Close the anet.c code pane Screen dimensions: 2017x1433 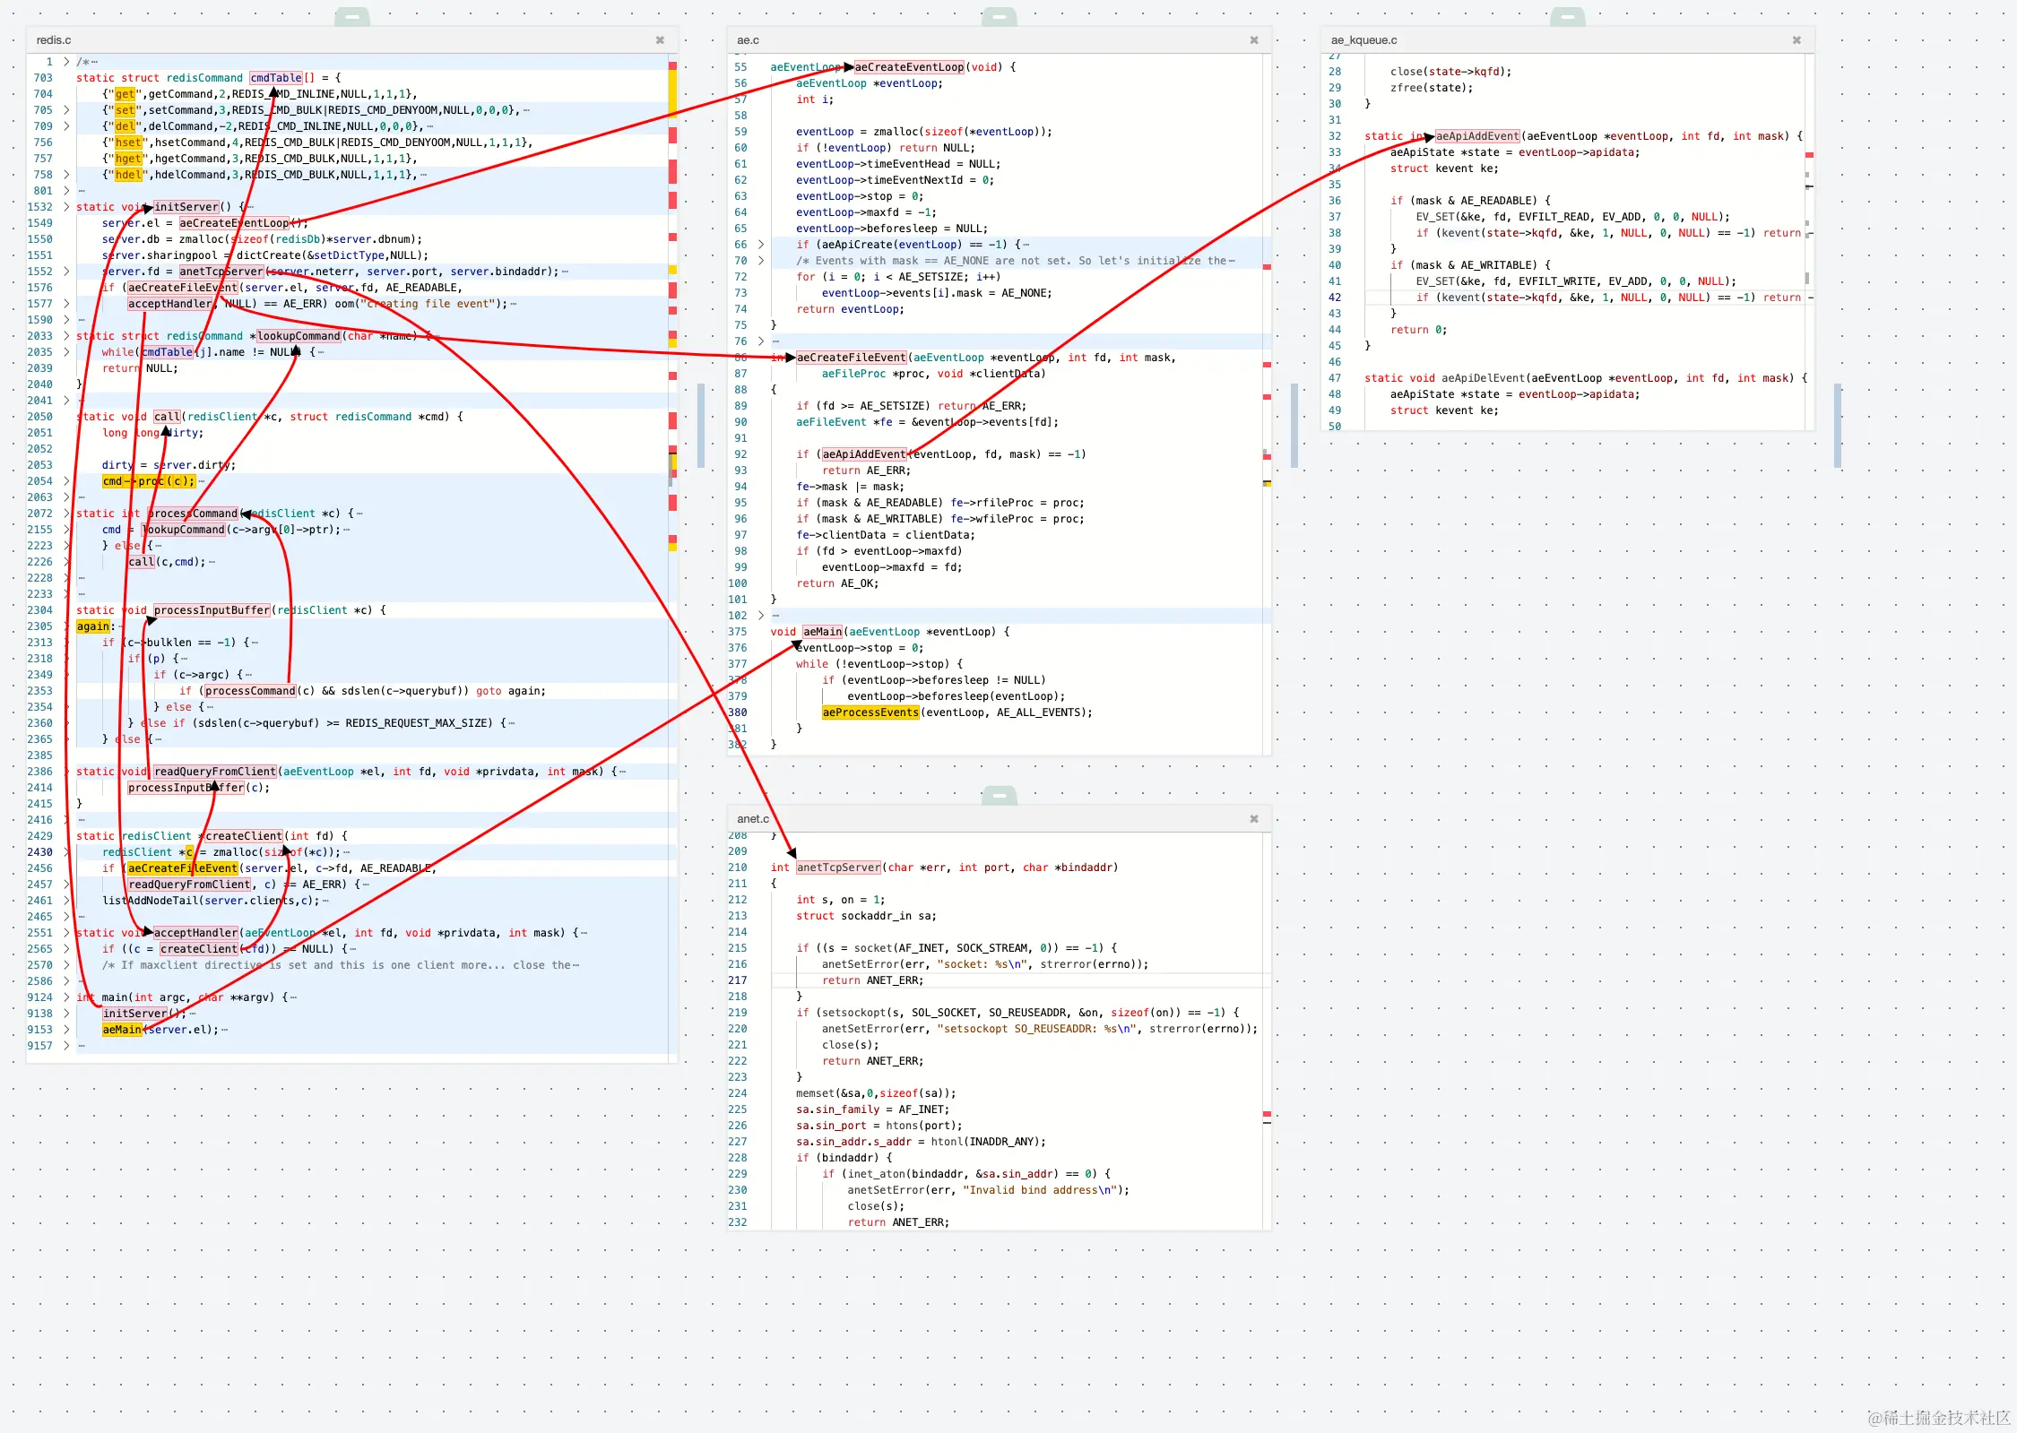point(1253,818)
